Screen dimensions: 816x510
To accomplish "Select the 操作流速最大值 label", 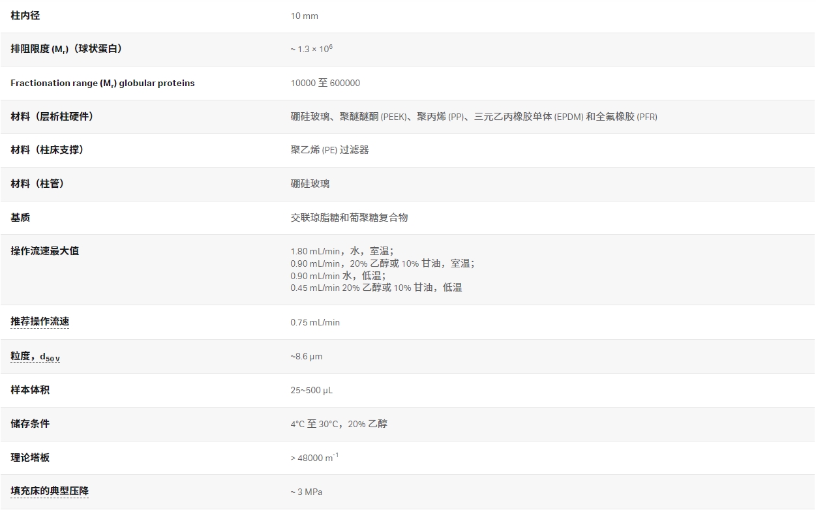I will click(x=43, y=250).
